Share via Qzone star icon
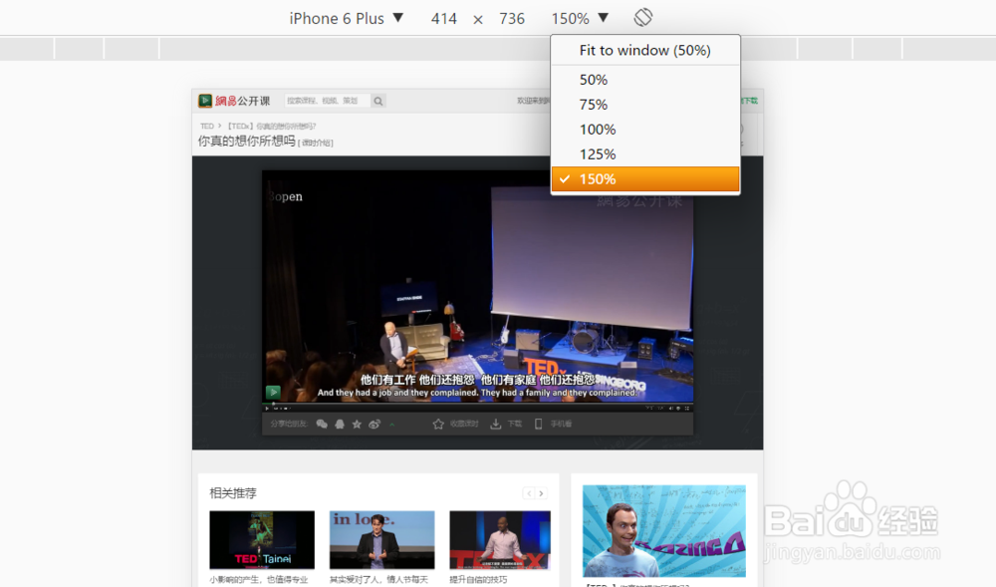Image resolution: width=996 pixels, height=587 pixels. [x=357, y=424]
